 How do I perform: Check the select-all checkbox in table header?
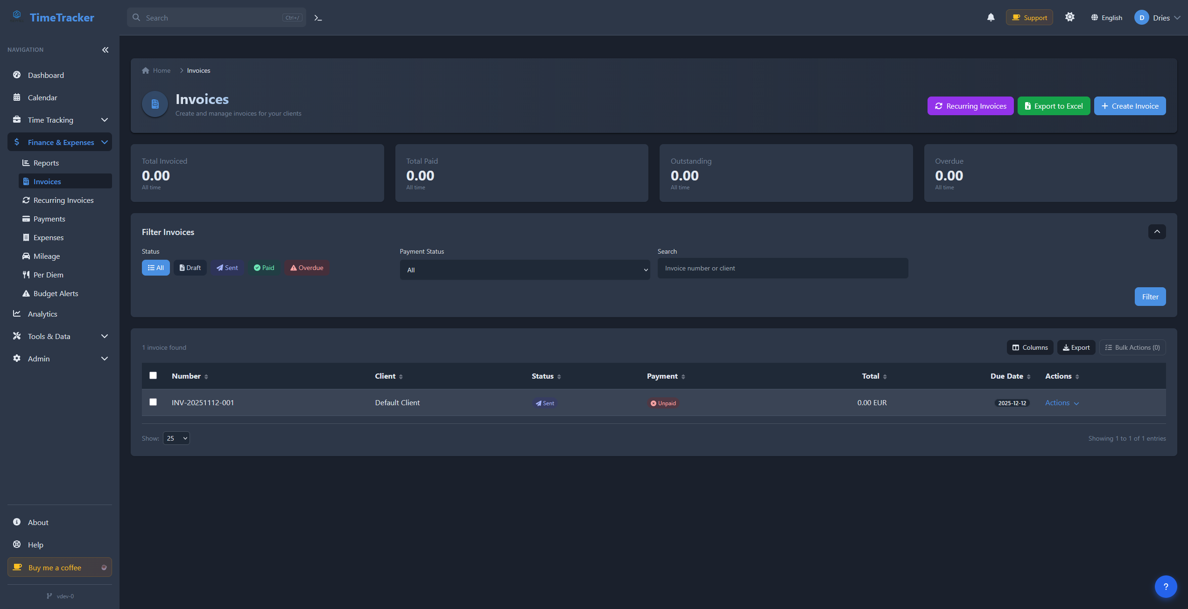[153, 375]
